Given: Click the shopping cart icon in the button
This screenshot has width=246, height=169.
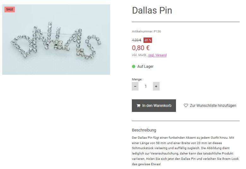Looking at the screenshot, I should (x=138, y=106).
